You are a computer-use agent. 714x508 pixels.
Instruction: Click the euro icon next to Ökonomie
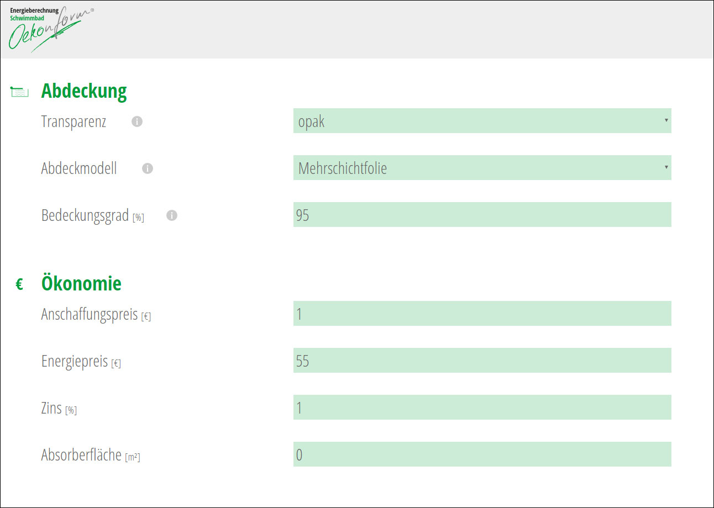click(x=19, y=285)
